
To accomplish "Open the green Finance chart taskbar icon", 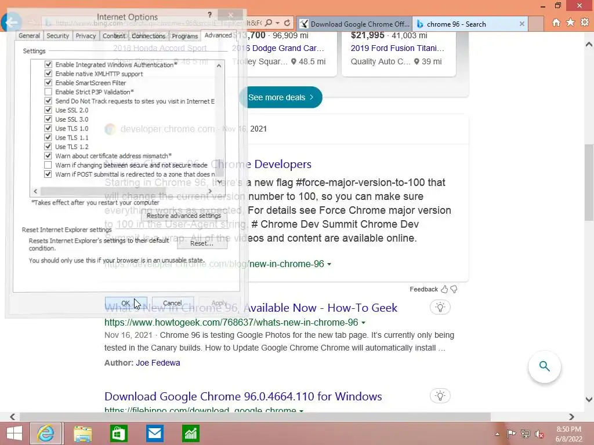I will [x=190, y=433].
